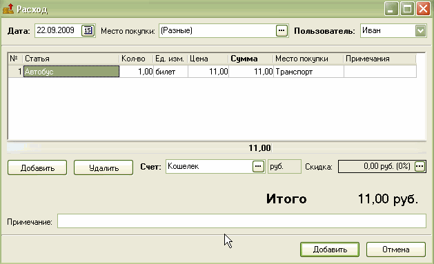The width and height of the screenshot is (434, 264).
Task: Minimize the Расход window
Action: pyautogui.click(x=391, y=9)
